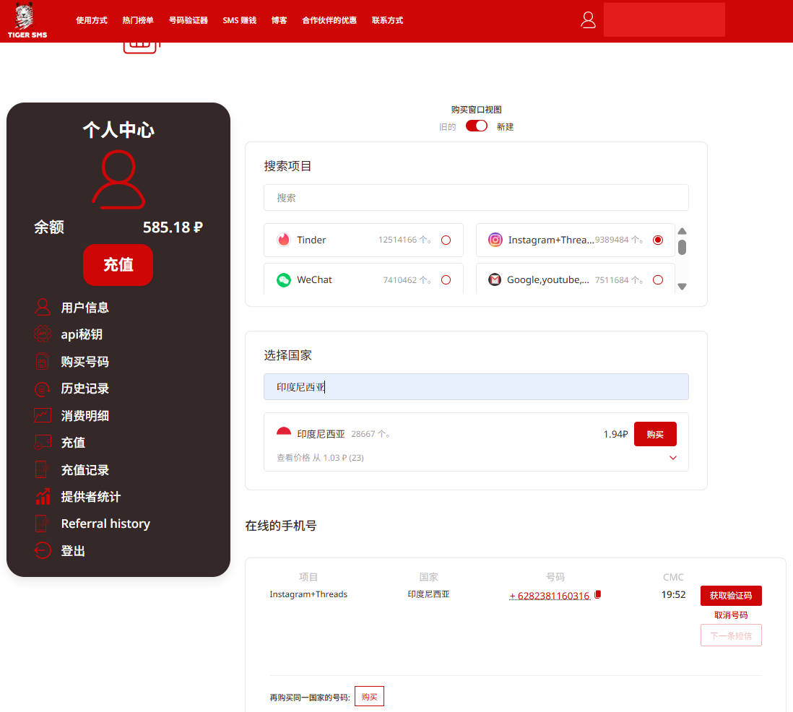Select the Google,youtube radio button
Screen dimensions: 793x712
pyautogui.click(x=657, y=279)
